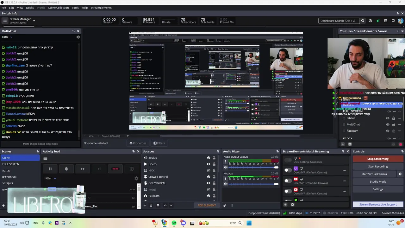Open the whispers chat bubble icon
The image size is (405, 228).
pyautogui.click(x=393, y=21)
